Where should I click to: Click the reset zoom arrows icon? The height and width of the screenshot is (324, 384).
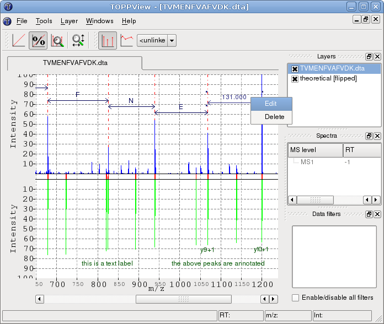tap(78, 40)
